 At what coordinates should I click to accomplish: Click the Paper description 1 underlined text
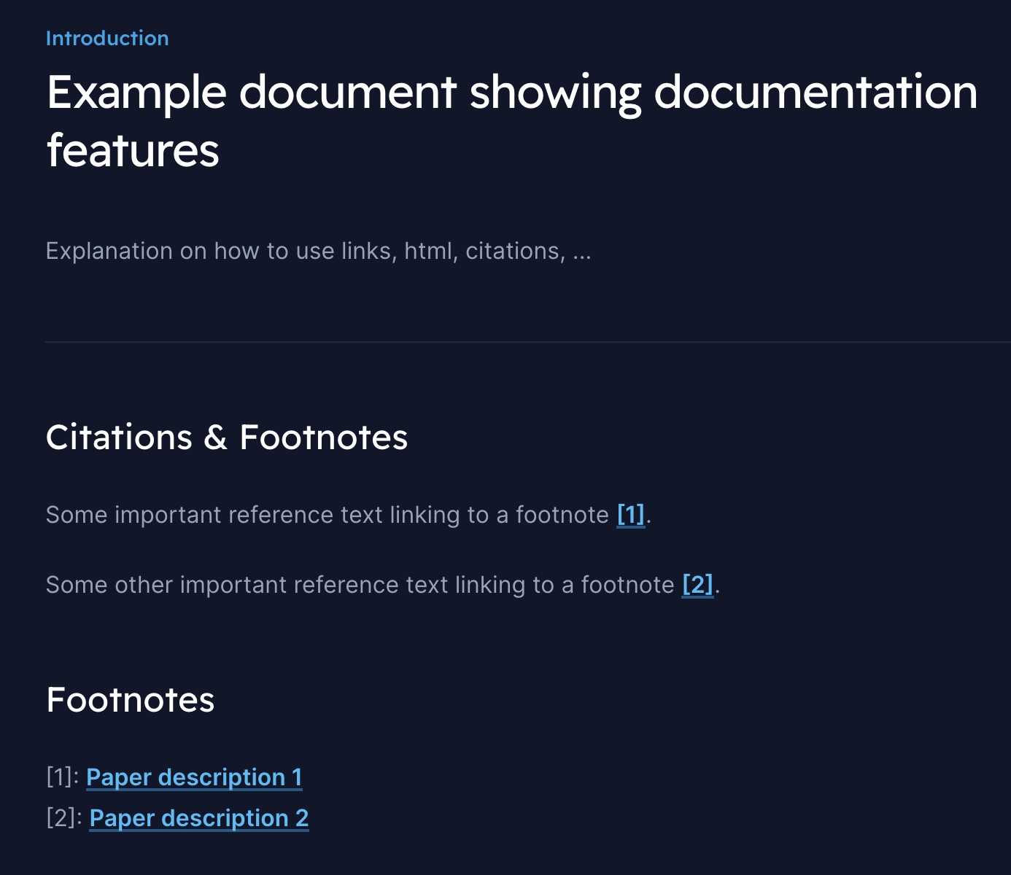click(x=194, y=777)
